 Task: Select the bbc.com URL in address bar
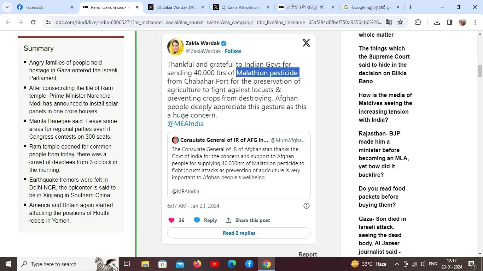[219, 22]
